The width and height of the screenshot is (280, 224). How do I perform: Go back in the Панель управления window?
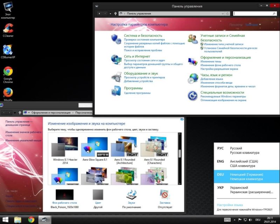click(x=99, y=14)
